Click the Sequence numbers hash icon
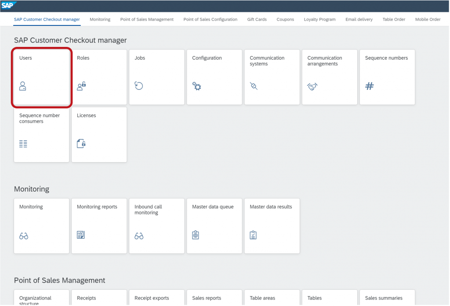Image resolution: width=450 pixels, height=306 pixels. pyautogui.click(x=370, y=86)
